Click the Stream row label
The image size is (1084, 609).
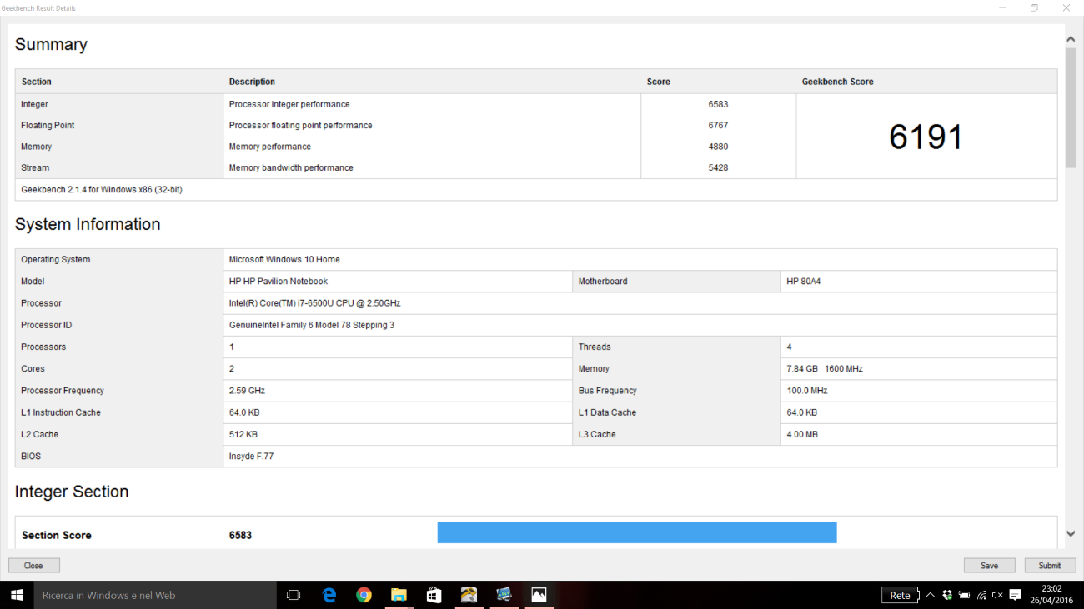coord(35,167)
